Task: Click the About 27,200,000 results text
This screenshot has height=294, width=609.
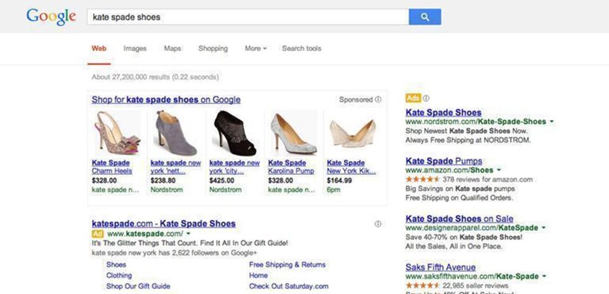Action: tap(155, 77)
